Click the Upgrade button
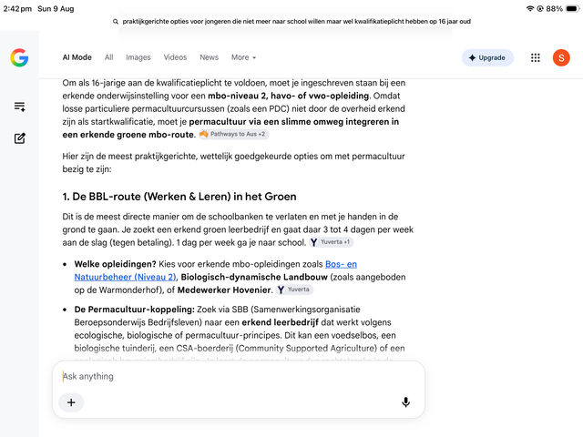Viewport: 583px width, 437px height. [487, 57]
